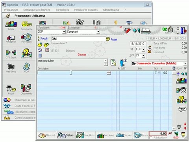Open the Administrateur menu

coord(111,10)
